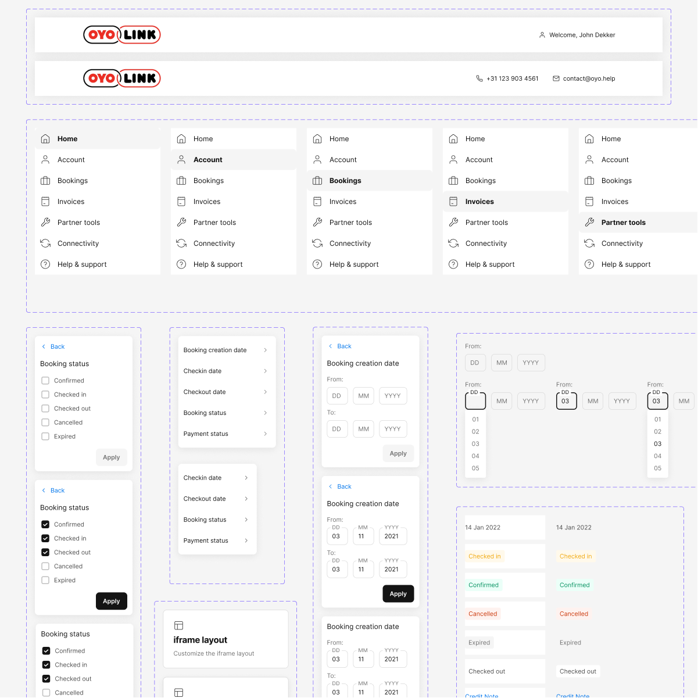Open the Help & support question mark icon

pos(45,264)
